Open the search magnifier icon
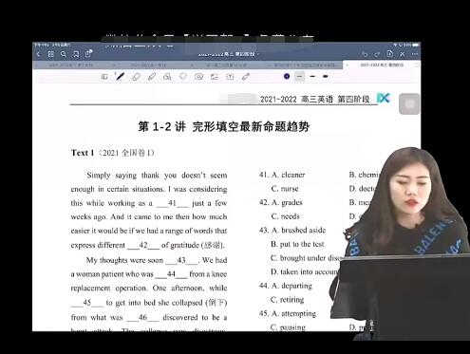Screen dimensions: 470x354 click(64, 54)
